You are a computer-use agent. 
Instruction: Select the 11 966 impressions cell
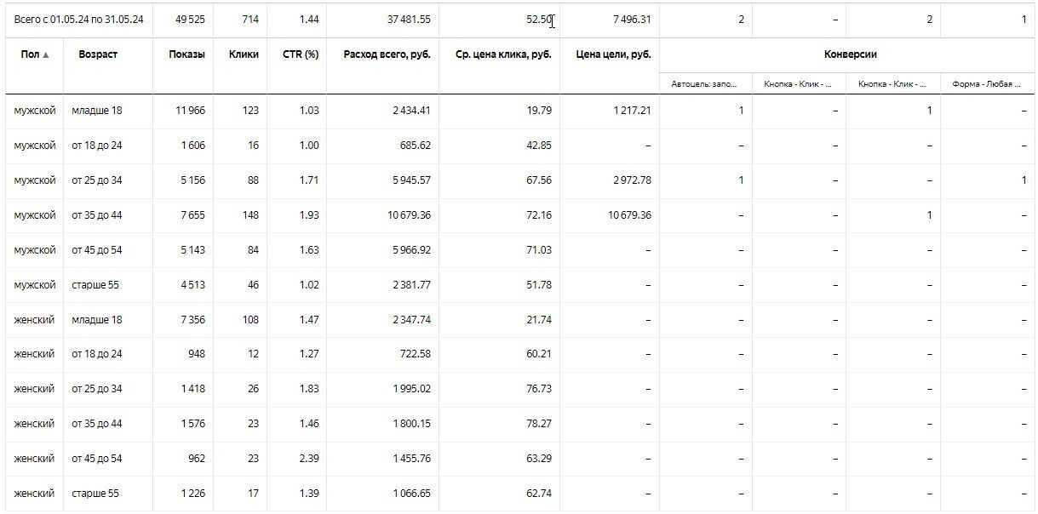pos(188,111)
